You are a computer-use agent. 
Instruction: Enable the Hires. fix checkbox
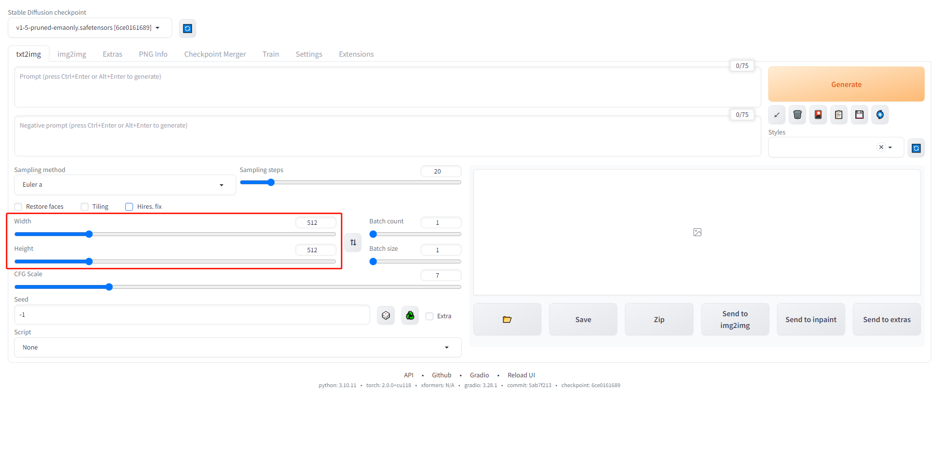tap(129, 207)
